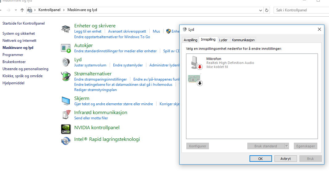Expand the chevron after Kontrollpanel in the breadcrumb

[x=64, y=10]
